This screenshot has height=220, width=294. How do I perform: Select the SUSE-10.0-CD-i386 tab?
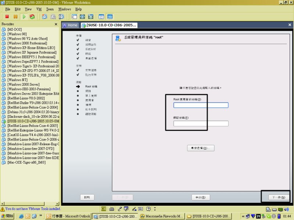click(109, 25)
